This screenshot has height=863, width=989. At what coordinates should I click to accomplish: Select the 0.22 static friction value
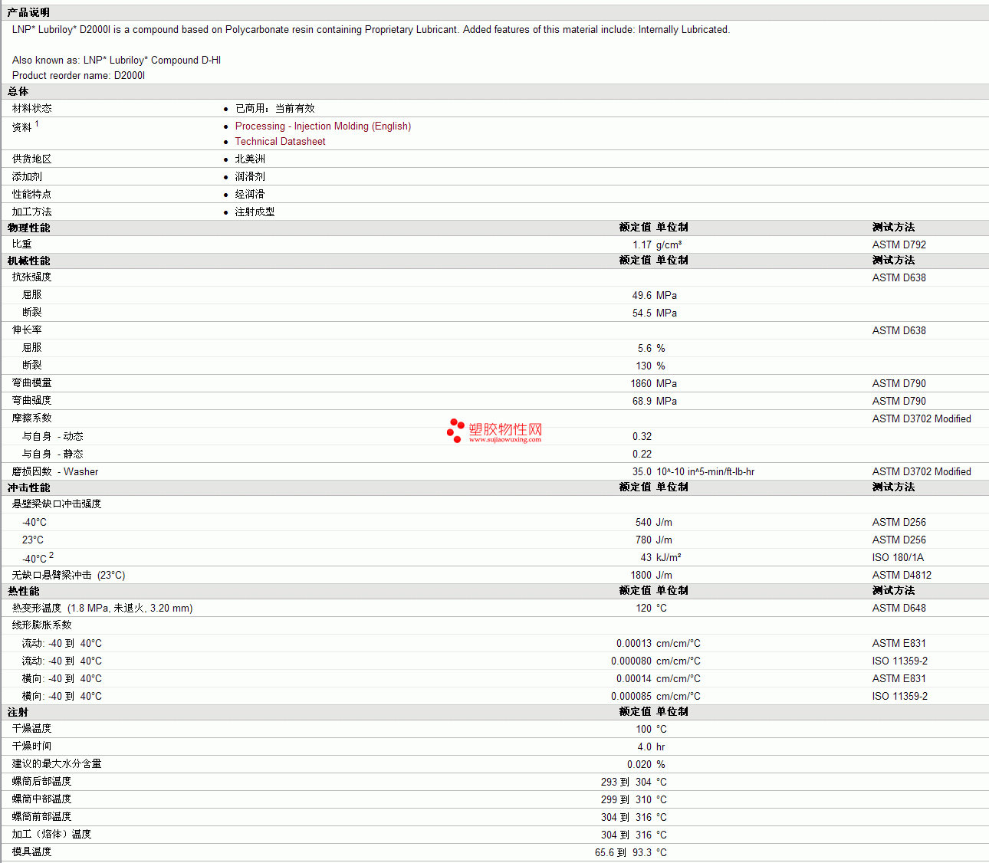point(642,454)
